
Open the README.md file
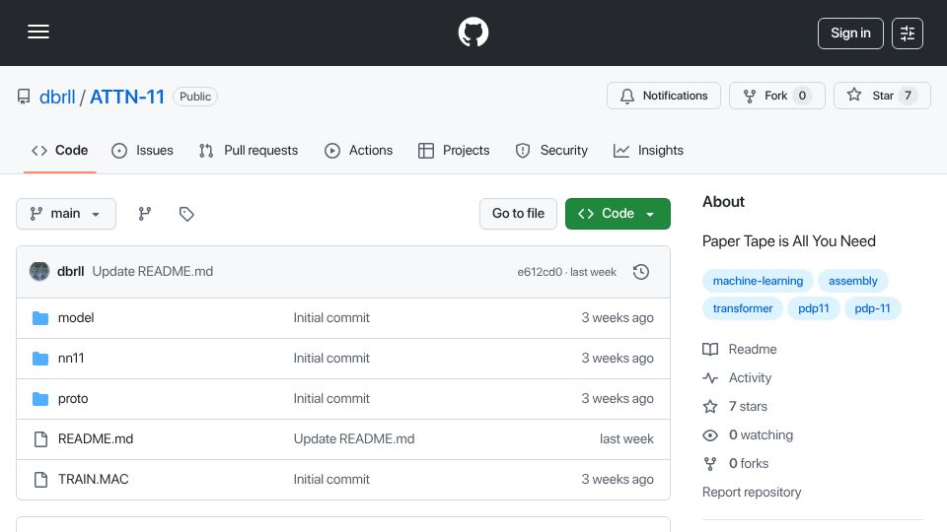pyautogui.click(x=96, y=439)
